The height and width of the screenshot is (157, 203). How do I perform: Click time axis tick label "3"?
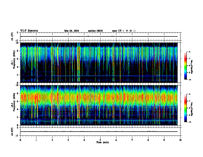pyautogui.click(x=68, y=140)
